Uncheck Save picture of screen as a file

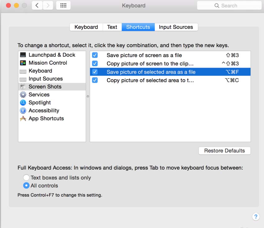[x=95, y=55]
